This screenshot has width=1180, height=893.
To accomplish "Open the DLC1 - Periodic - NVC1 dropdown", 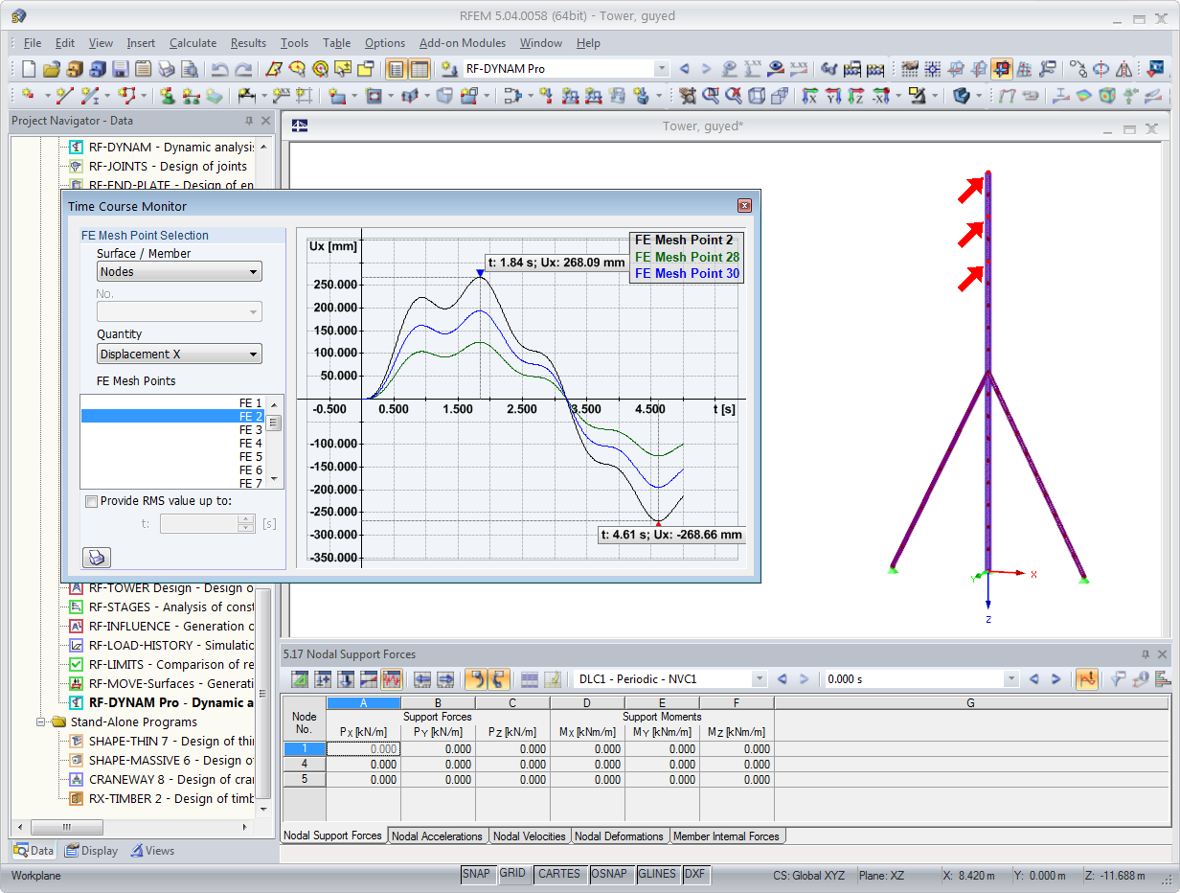I will [670, 679].
